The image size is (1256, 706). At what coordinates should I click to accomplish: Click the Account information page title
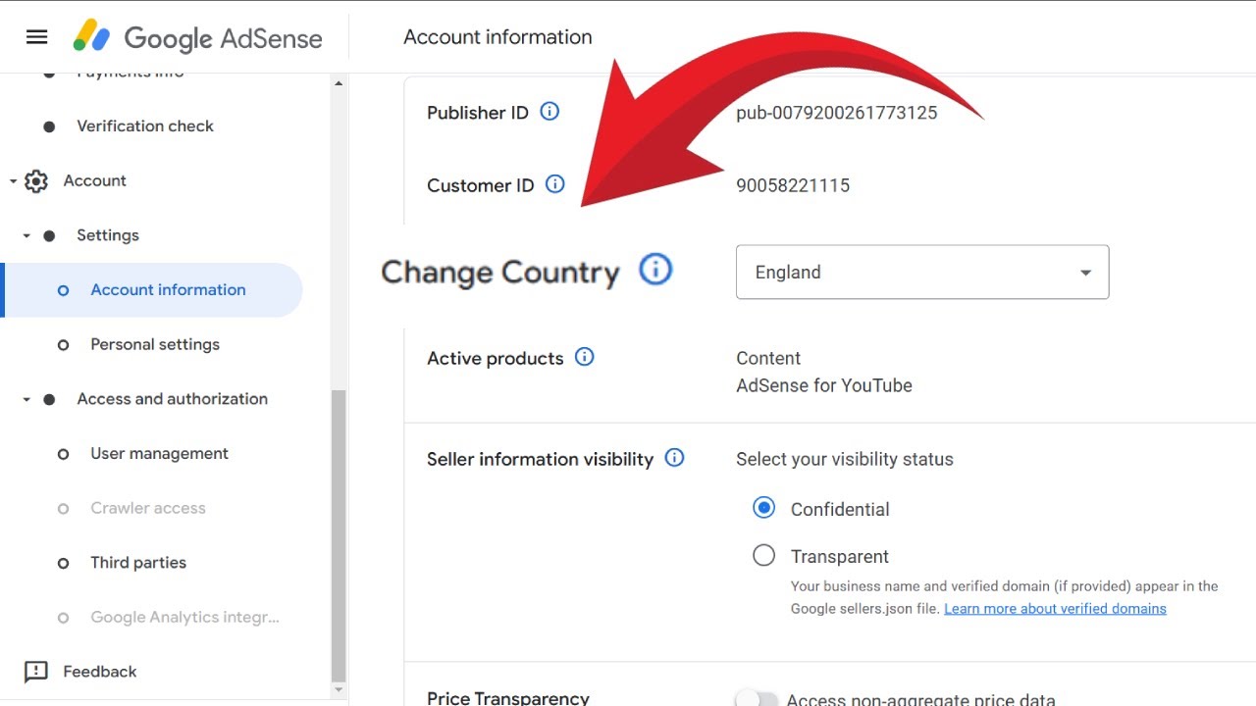[497, 37]
